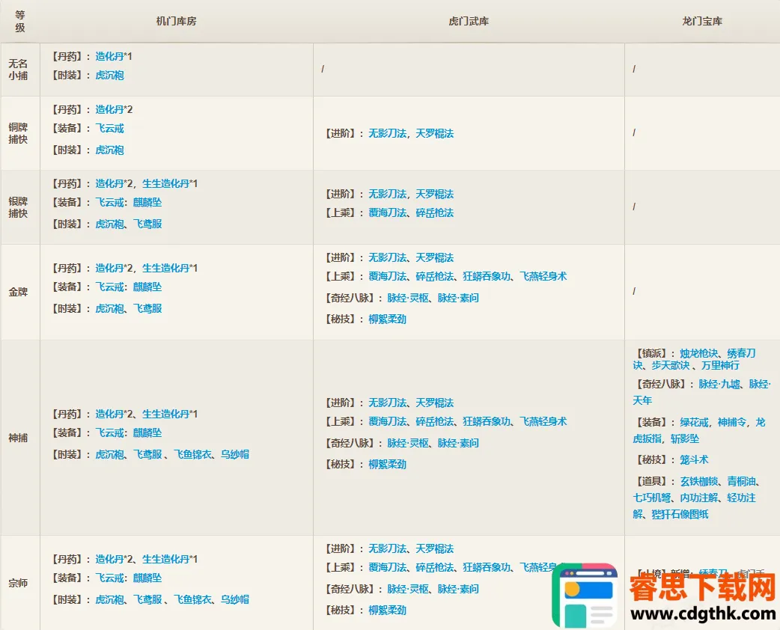Open 绿花戒 equipment link
Viewport: 780px width, 630px height.
694,423
